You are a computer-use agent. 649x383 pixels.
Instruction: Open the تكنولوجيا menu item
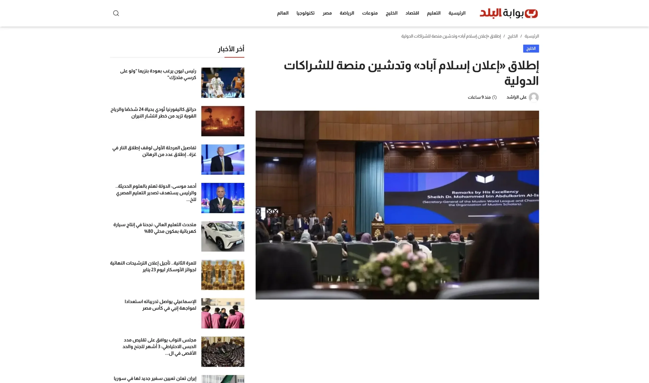pos(305,13)
